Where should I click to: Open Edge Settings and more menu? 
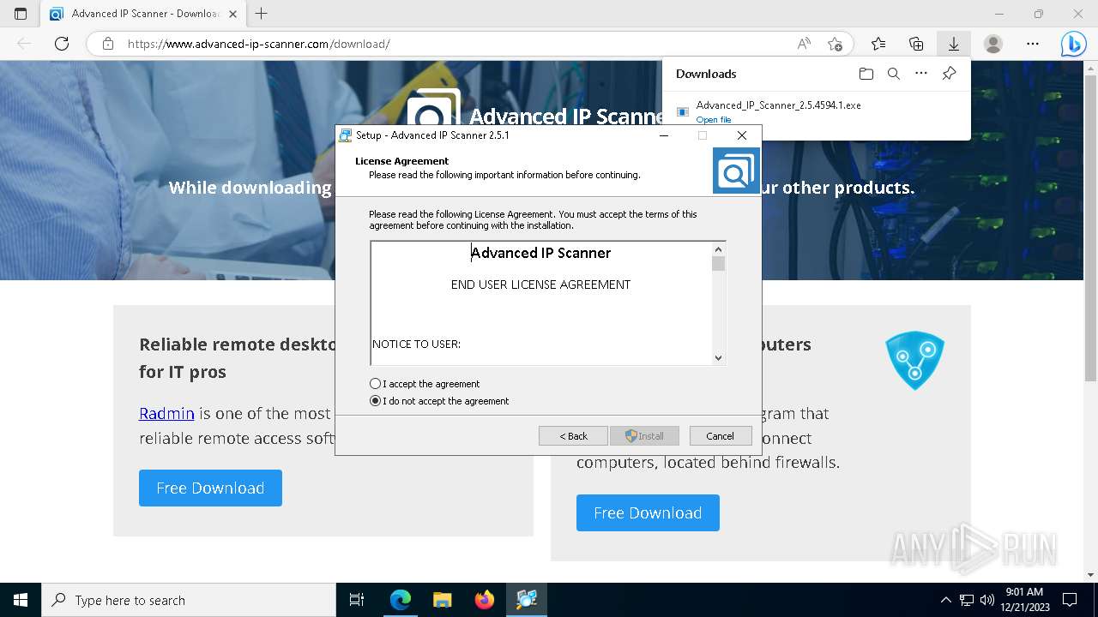coord(1033,44)
